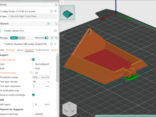Screen dimensions: 156x117
Task: Open the Multimaterial tab
Action: [42, 50]
